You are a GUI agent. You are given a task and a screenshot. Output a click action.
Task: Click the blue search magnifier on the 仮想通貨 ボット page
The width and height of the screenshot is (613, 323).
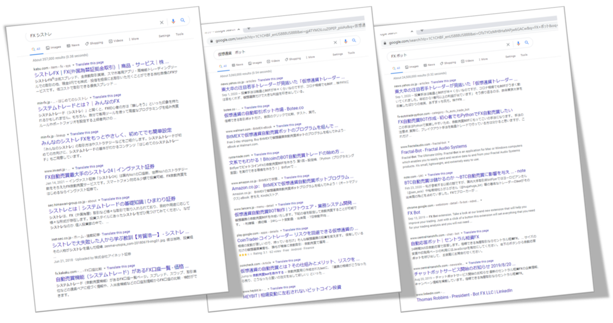(354, 40)
